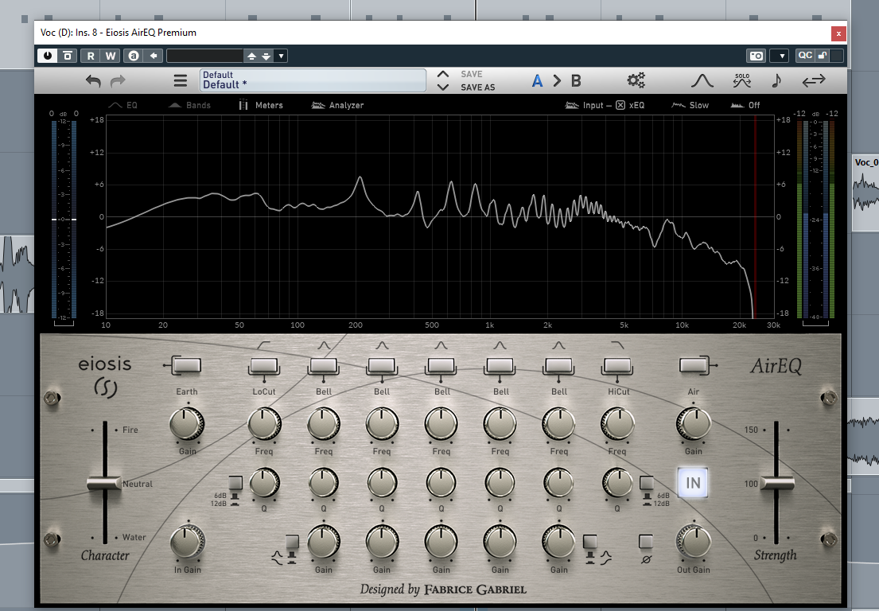Toggle the SOLO band icon
879x611 pixels.
[741, 80]
